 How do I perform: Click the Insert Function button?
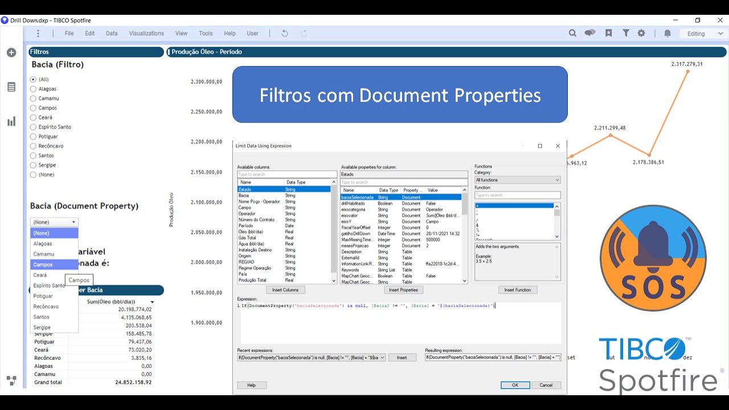tap(518, 290)
